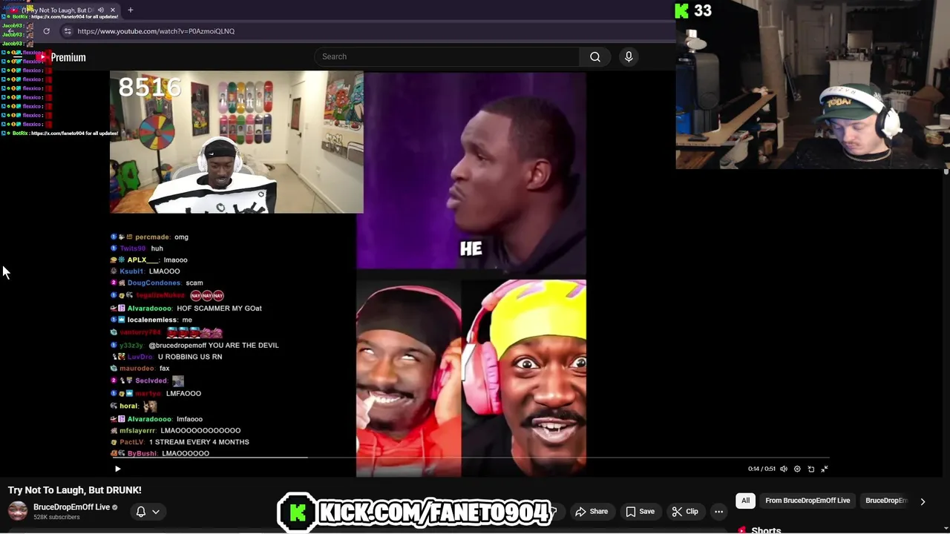Screen dimensions: 950x534
Task: Mute the video with the volume icon
Action: (x=783, y=469)
